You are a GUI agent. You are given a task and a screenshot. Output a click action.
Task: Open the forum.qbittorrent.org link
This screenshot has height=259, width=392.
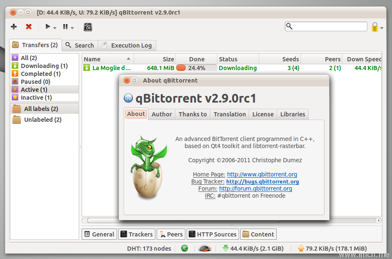click(x=255, y=189)
